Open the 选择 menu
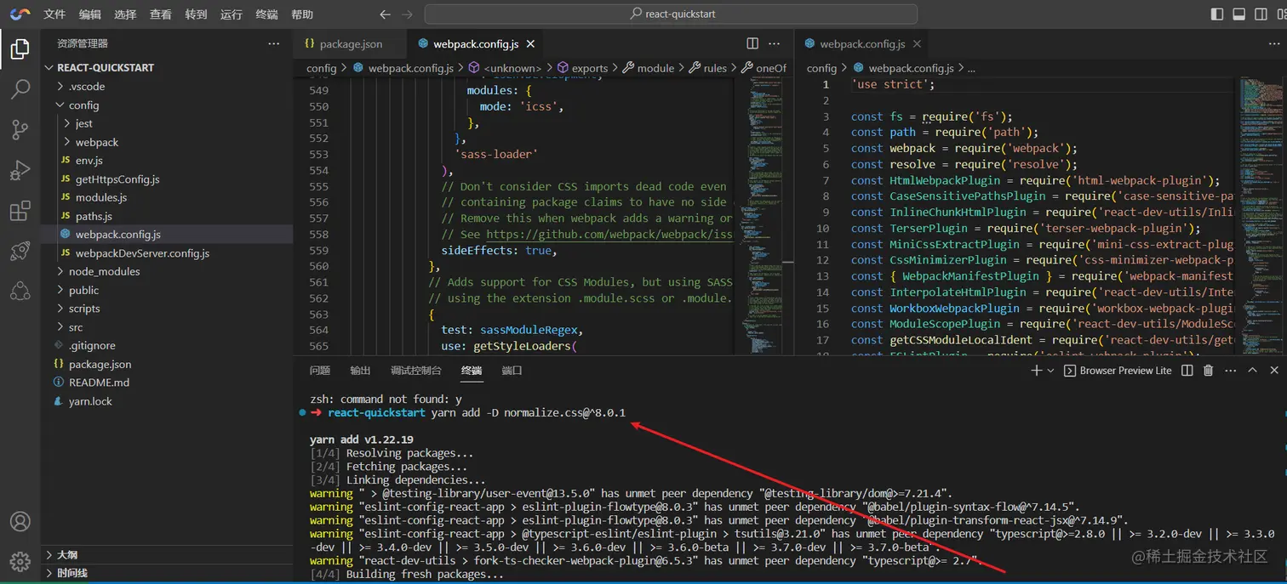The image size is (1287, 584). 125,14
